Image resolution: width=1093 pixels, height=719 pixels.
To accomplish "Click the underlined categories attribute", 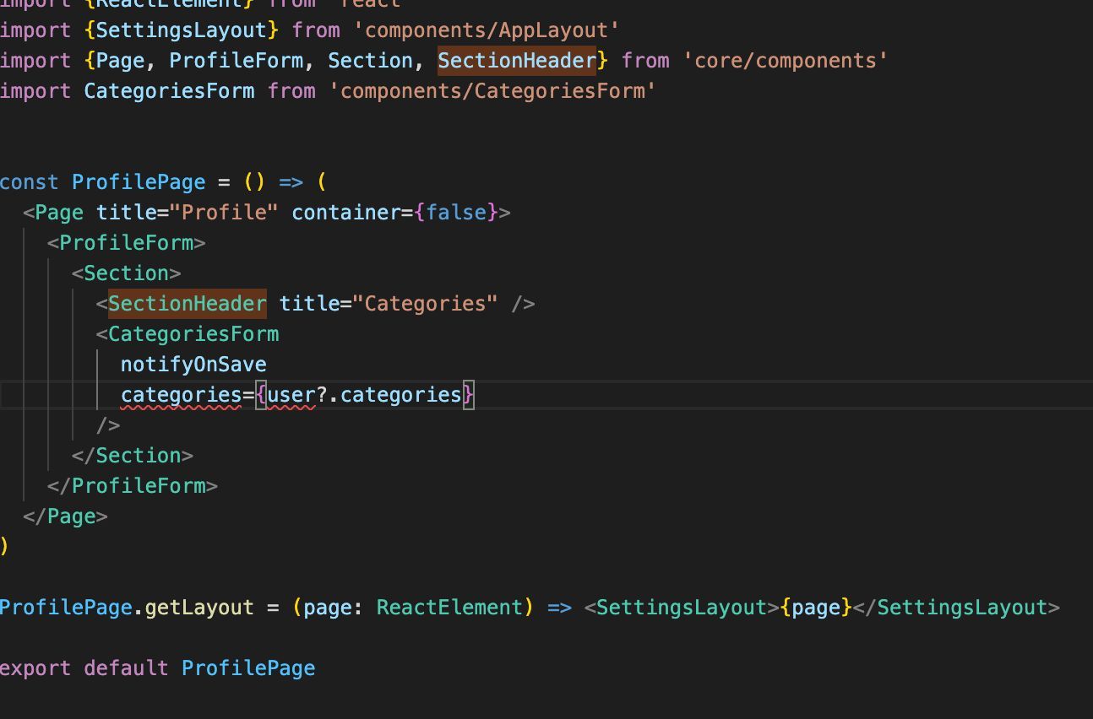I will [182, 395].
